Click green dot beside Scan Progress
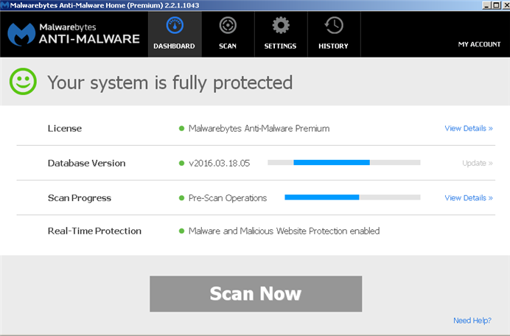 (x=181, y=198)
